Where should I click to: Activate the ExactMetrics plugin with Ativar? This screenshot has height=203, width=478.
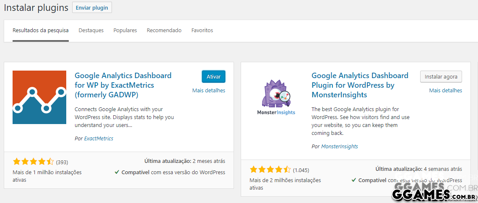213,77
